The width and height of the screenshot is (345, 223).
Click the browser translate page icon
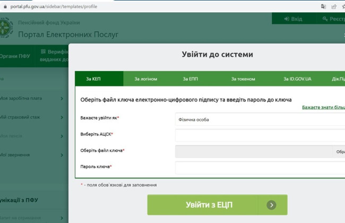pos(323,6)
